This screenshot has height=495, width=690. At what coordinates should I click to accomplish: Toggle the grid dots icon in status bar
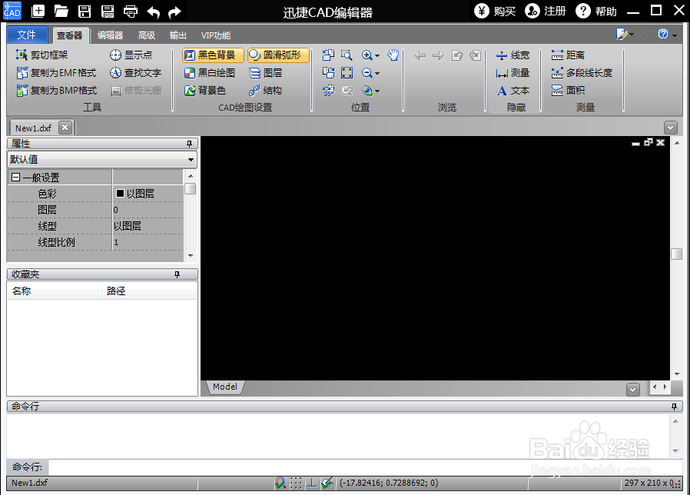click(296, 483)
